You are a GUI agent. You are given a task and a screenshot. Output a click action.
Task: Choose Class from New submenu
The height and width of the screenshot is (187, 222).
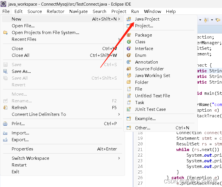pos(160,42)
